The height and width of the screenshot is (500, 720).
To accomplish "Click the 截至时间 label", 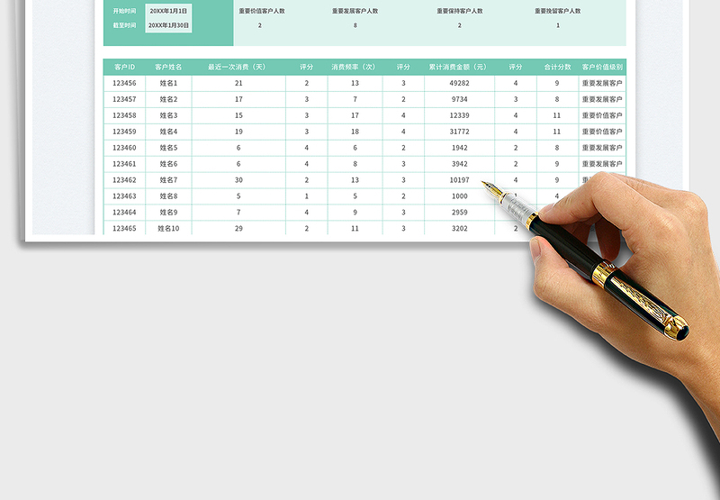I will coord(124,26).
